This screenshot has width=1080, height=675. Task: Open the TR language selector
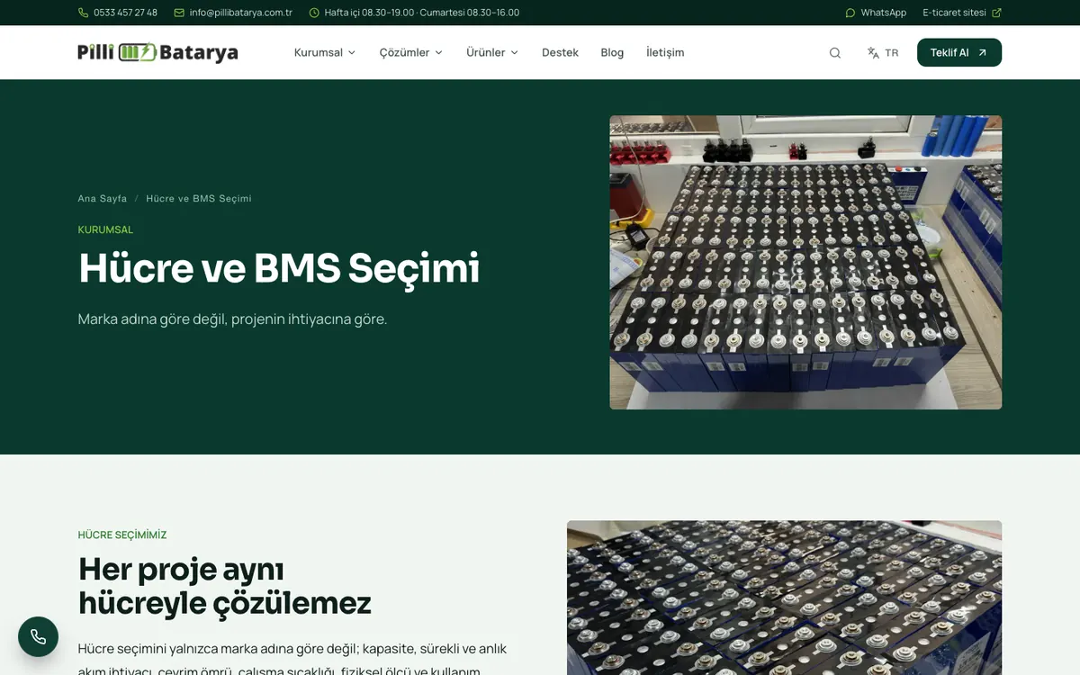tap(883, 52)
